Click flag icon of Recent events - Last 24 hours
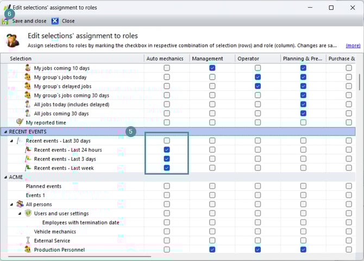This screenshot has width=364, height=261. tap(28, 150)
